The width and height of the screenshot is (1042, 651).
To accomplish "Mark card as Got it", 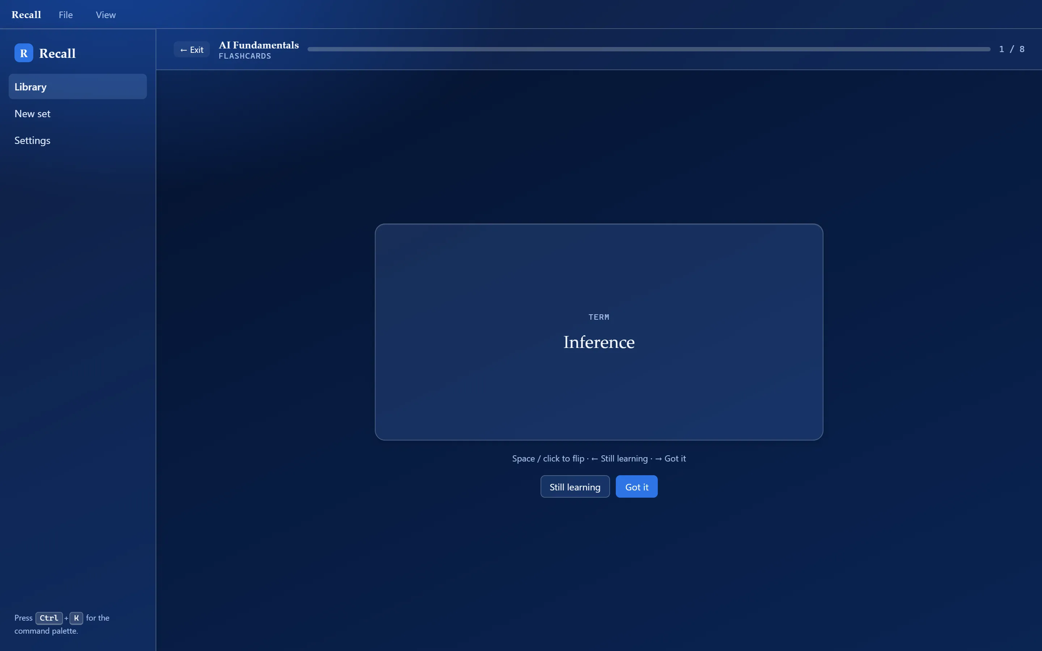I will click(636, 486).
